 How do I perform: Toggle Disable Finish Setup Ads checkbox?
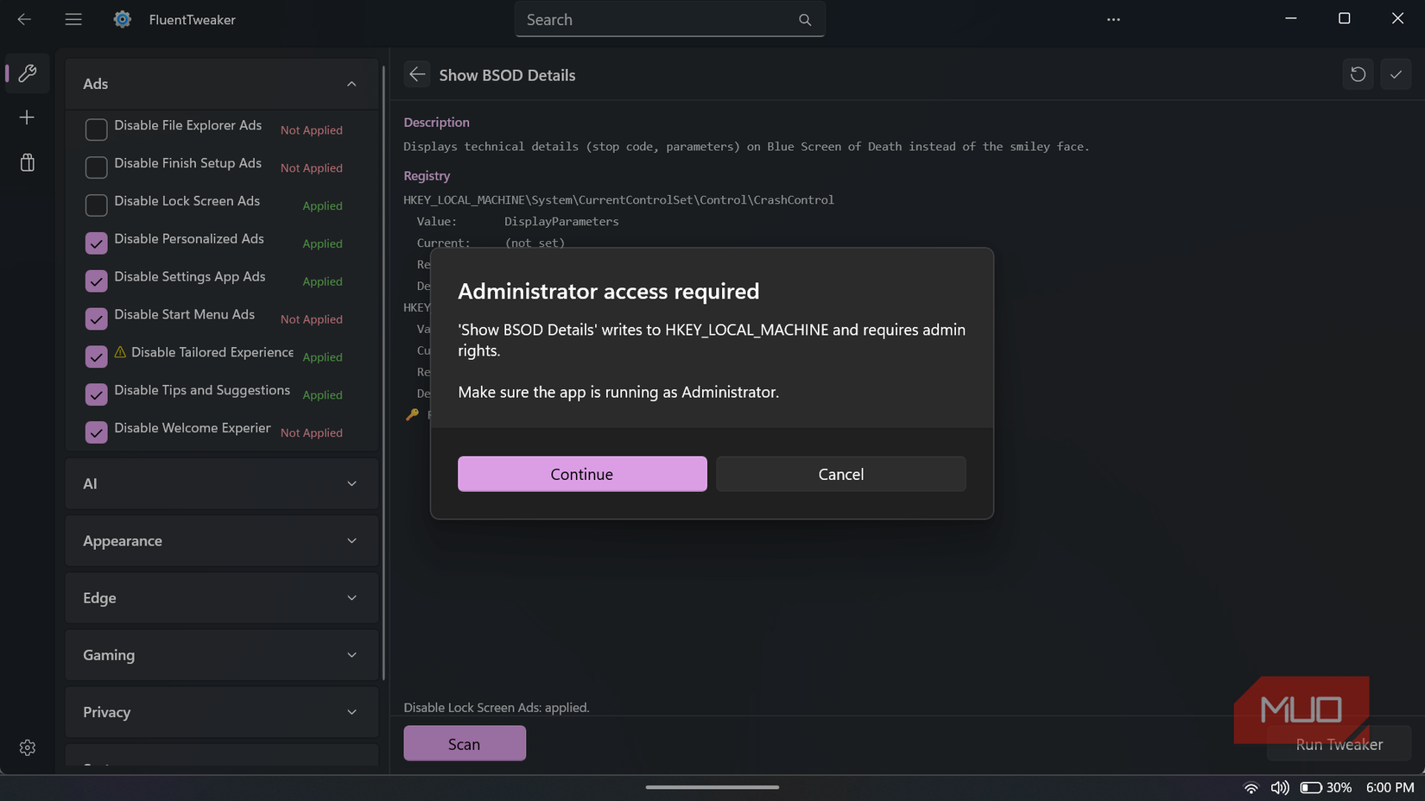tap(96, 167)
